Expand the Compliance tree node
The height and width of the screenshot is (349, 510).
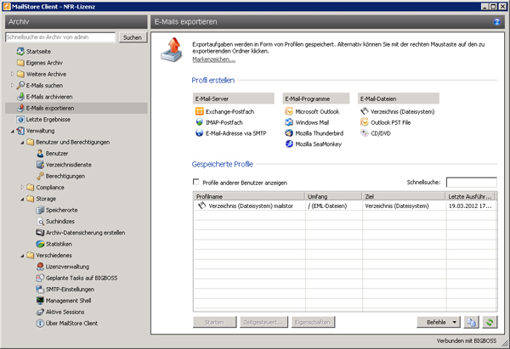pyautogui.click(x=22, y=187)
